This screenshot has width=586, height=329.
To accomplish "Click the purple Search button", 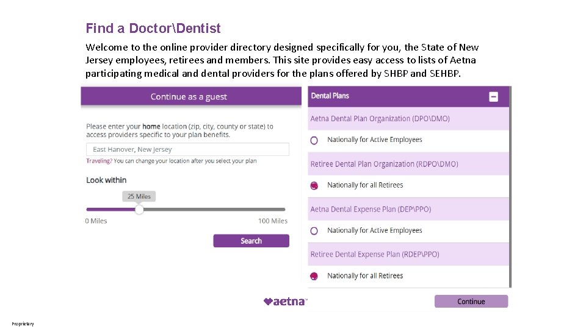I will [251, 241].
